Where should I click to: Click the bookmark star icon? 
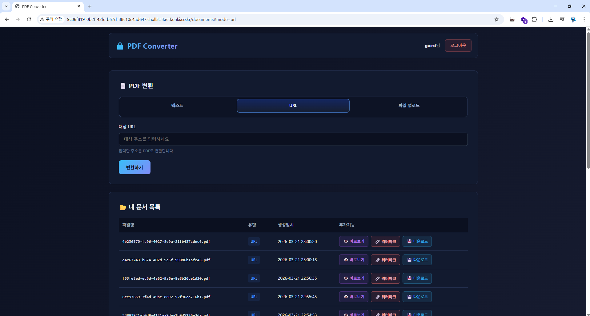[x=496, y=19]
